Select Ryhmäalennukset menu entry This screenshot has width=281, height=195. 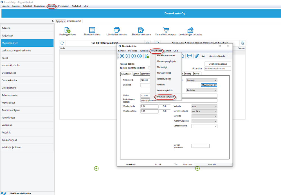(x=165, y=97)
